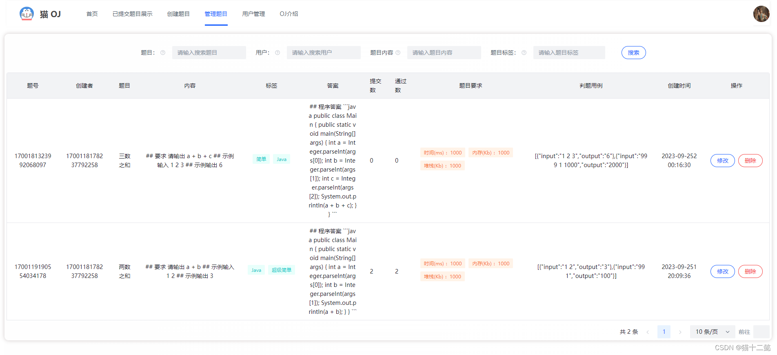Open the 10 条/页 page size dropdown
This screenshot has height=355, width=777.
[x=712, y=332]
